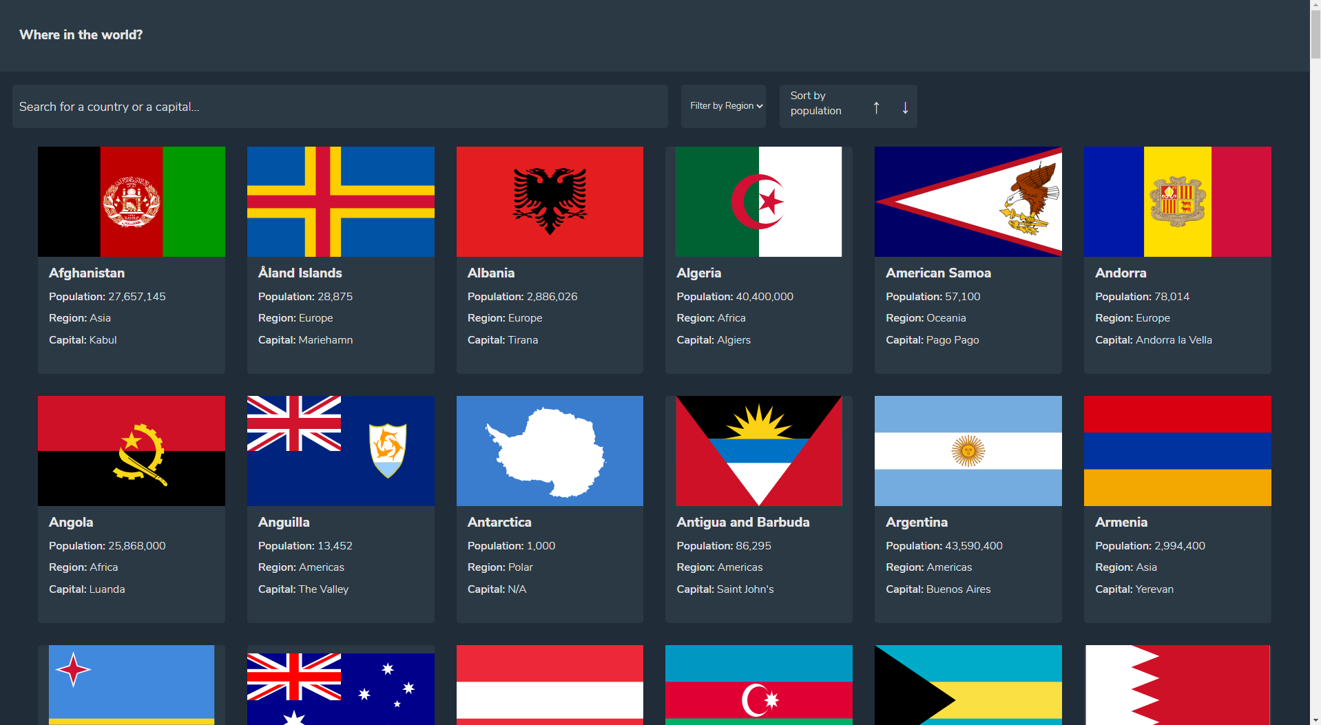
Task: Open the Algeria country card
Action: click(x=758, y=260)
